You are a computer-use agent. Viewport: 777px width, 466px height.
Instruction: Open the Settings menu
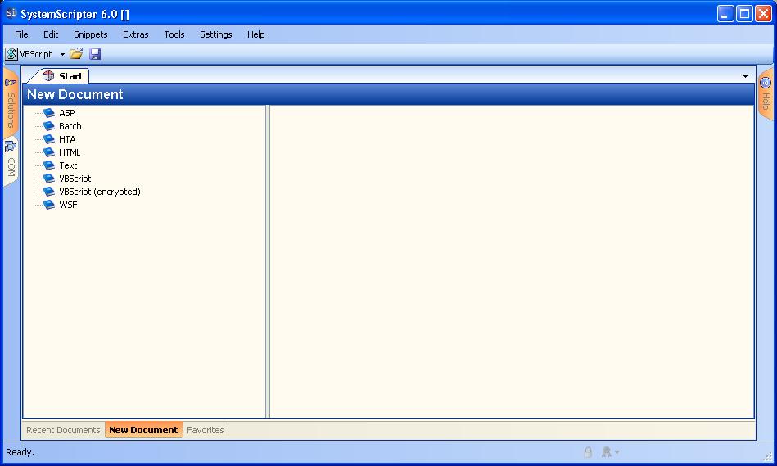coord(216,34)
